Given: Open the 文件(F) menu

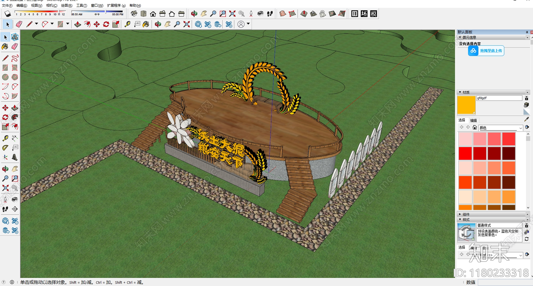Looking at the screenshot, I should 7,5.
